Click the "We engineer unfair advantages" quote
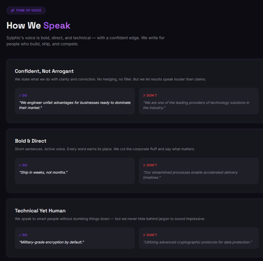 (x=75, y=105)
